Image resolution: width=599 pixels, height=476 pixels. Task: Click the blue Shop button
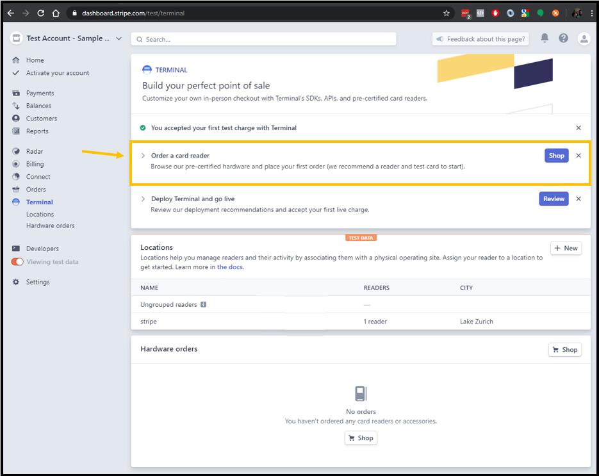556,156
